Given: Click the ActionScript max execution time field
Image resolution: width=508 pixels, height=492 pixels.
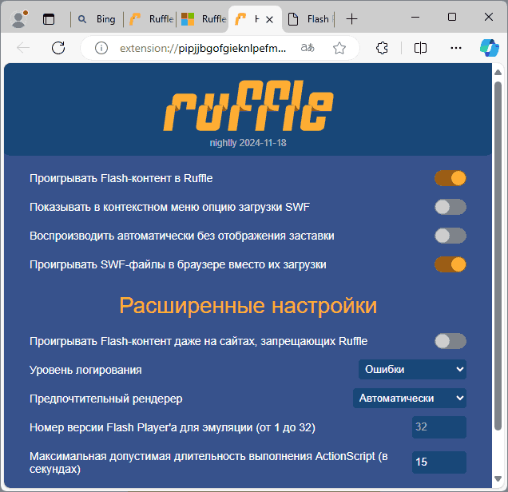Looking at the screenshot, I should coord(439,462).
